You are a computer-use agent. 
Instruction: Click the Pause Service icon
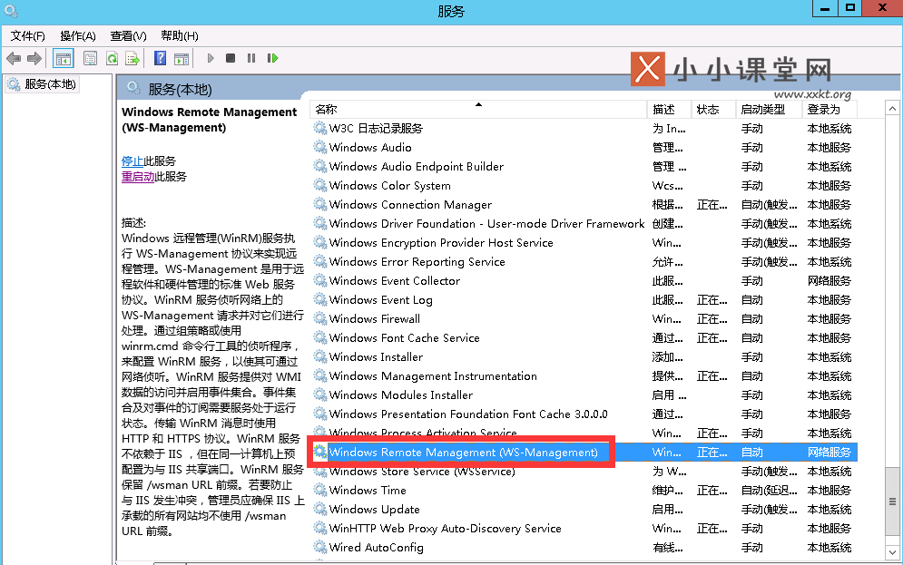251,58
